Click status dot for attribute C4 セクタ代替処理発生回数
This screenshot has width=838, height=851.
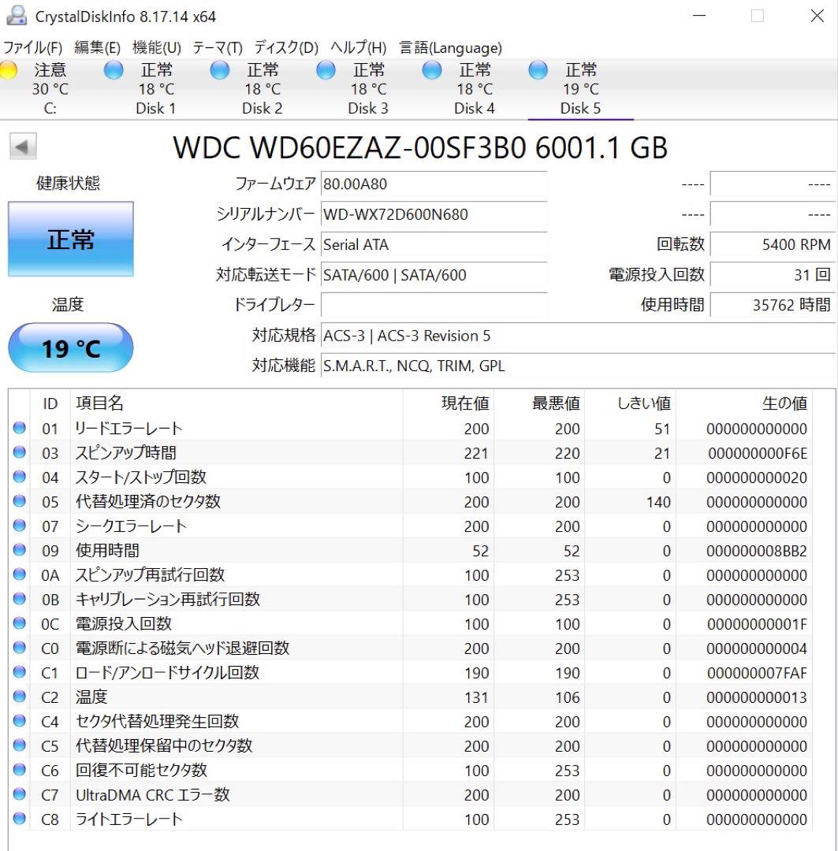click(20, 721)
